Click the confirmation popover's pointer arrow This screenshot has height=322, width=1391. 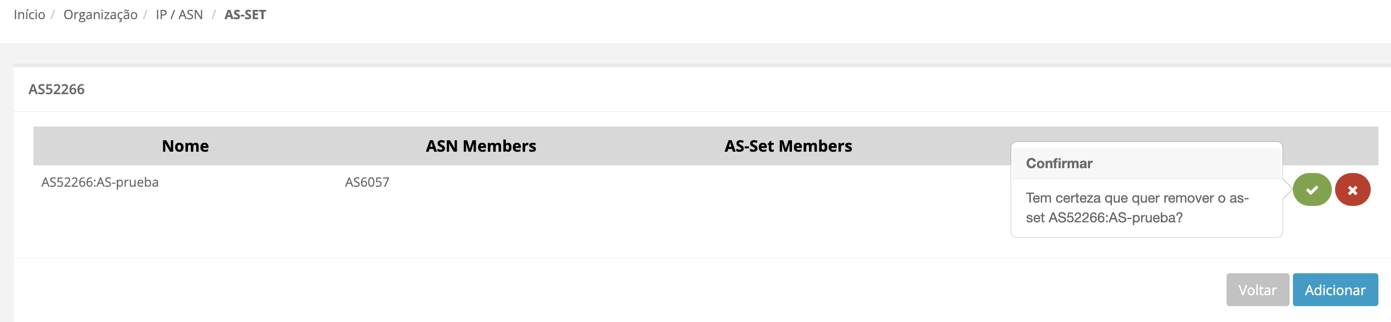(1287, 189)
